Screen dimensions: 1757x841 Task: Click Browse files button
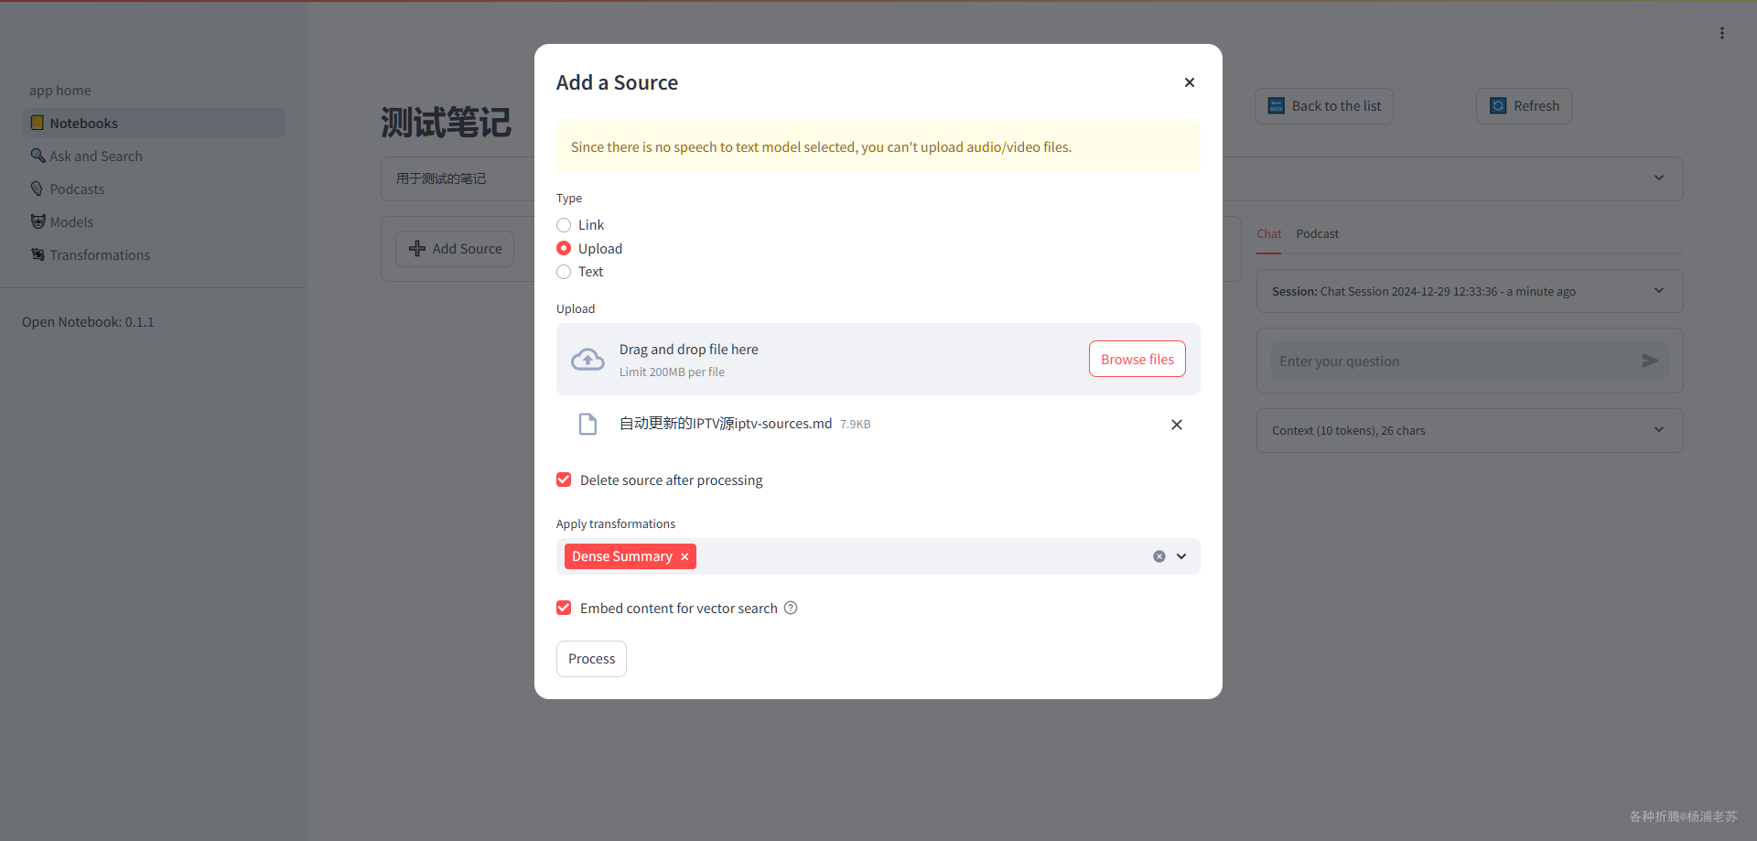point(1137,360)
